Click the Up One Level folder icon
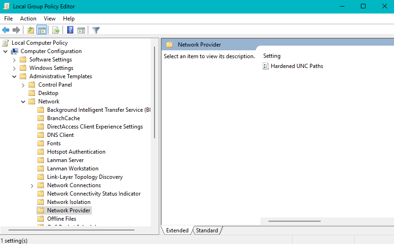394x244 pixels. click(31, 30)
